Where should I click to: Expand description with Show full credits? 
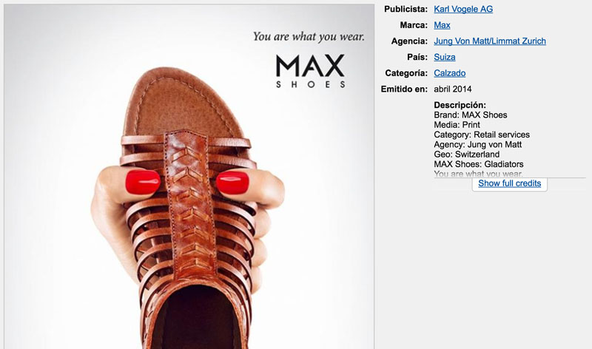pos(509,183)
